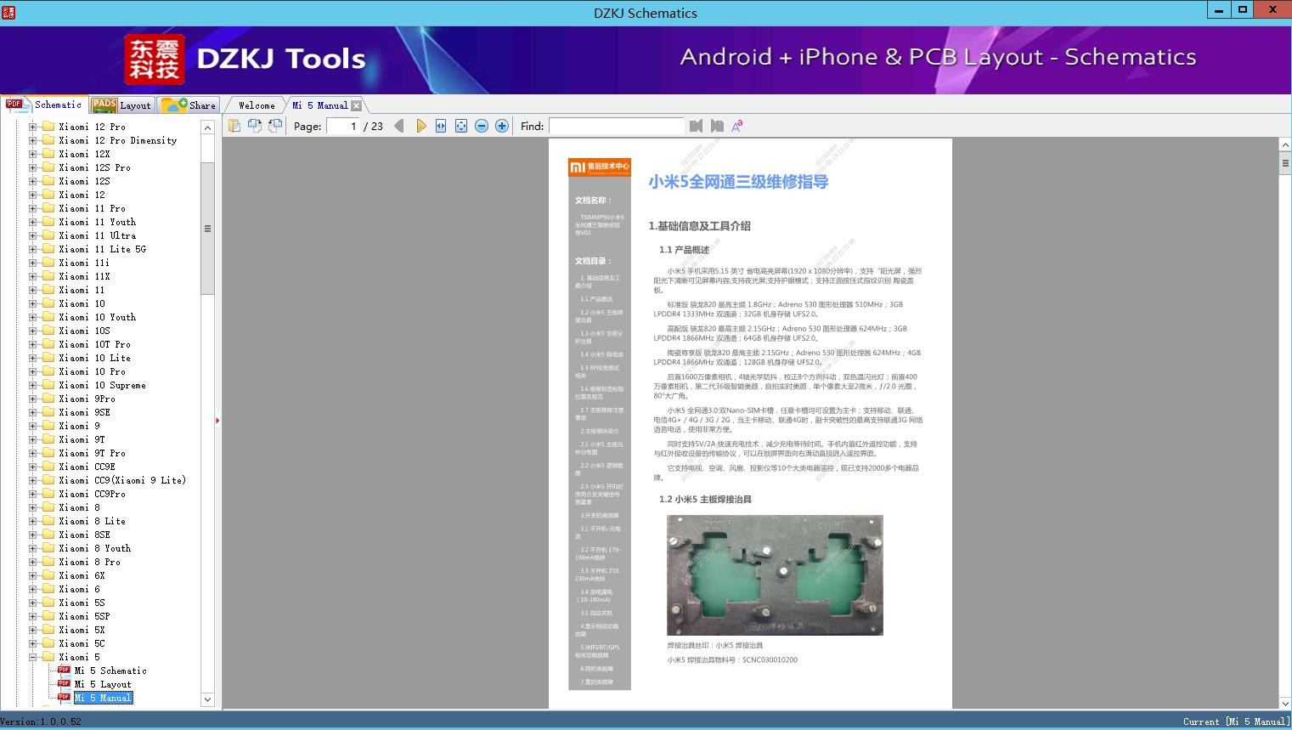
Task: Switch to the Welcome tab
Action: pyautogui.click(x=257, y=105)
